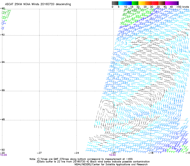
Task: Click the 'NOAA/NESDIS/Center for Satellite Applications and Research' credit
Action: coord(111,164)
